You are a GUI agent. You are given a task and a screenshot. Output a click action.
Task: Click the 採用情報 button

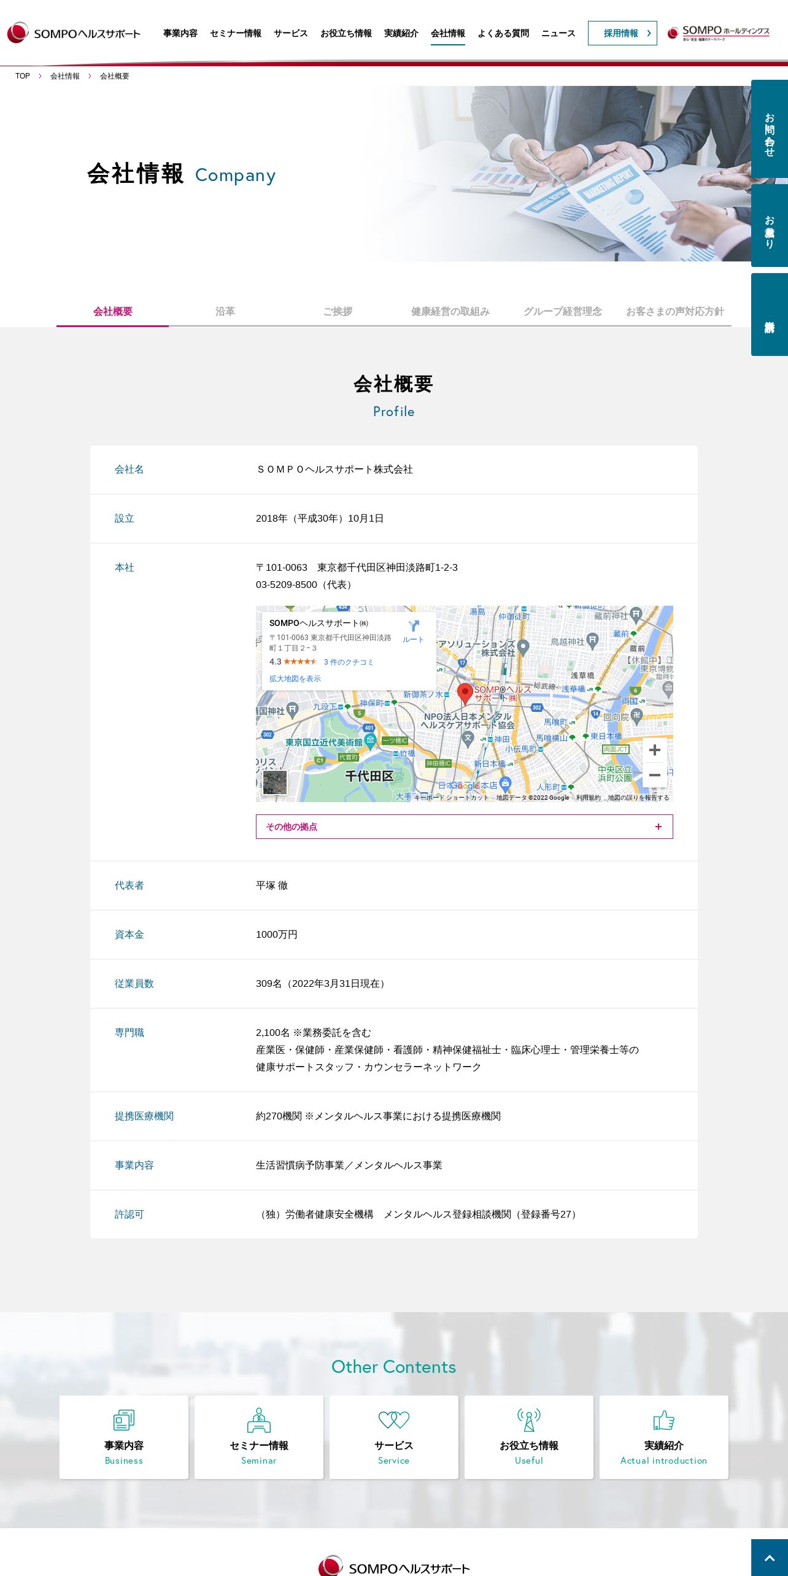click(x=622, y=33)
